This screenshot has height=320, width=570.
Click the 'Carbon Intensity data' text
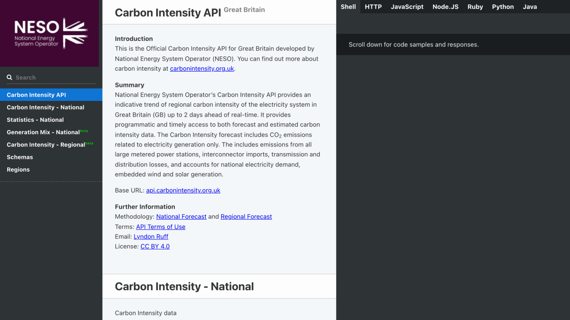(x=146, y=313)
